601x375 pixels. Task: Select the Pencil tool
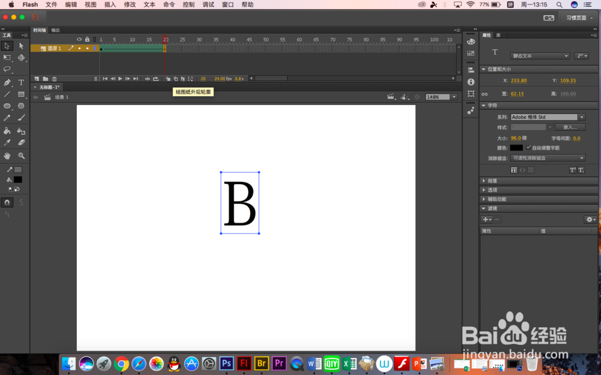(x=7, y=118)
